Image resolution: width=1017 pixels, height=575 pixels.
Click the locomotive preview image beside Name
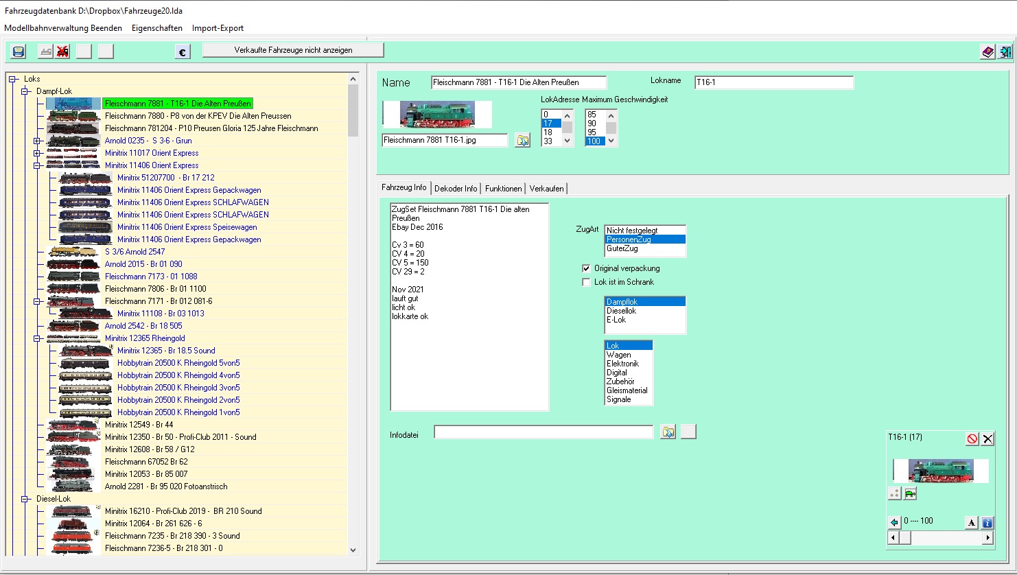tap(436, 115)
